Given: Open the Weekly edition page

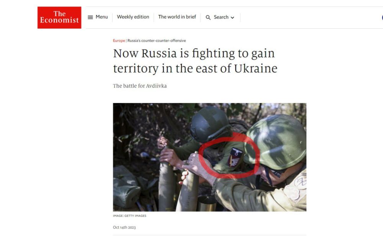Looking at the screenshot, I should 133,17.
